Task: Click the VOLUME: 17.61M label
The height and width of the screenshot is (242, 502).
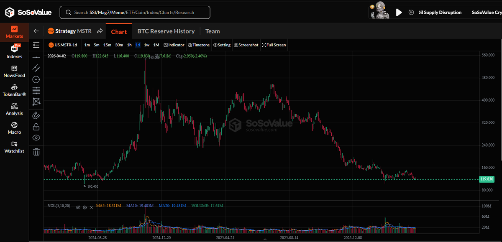Action: point(207,206)
